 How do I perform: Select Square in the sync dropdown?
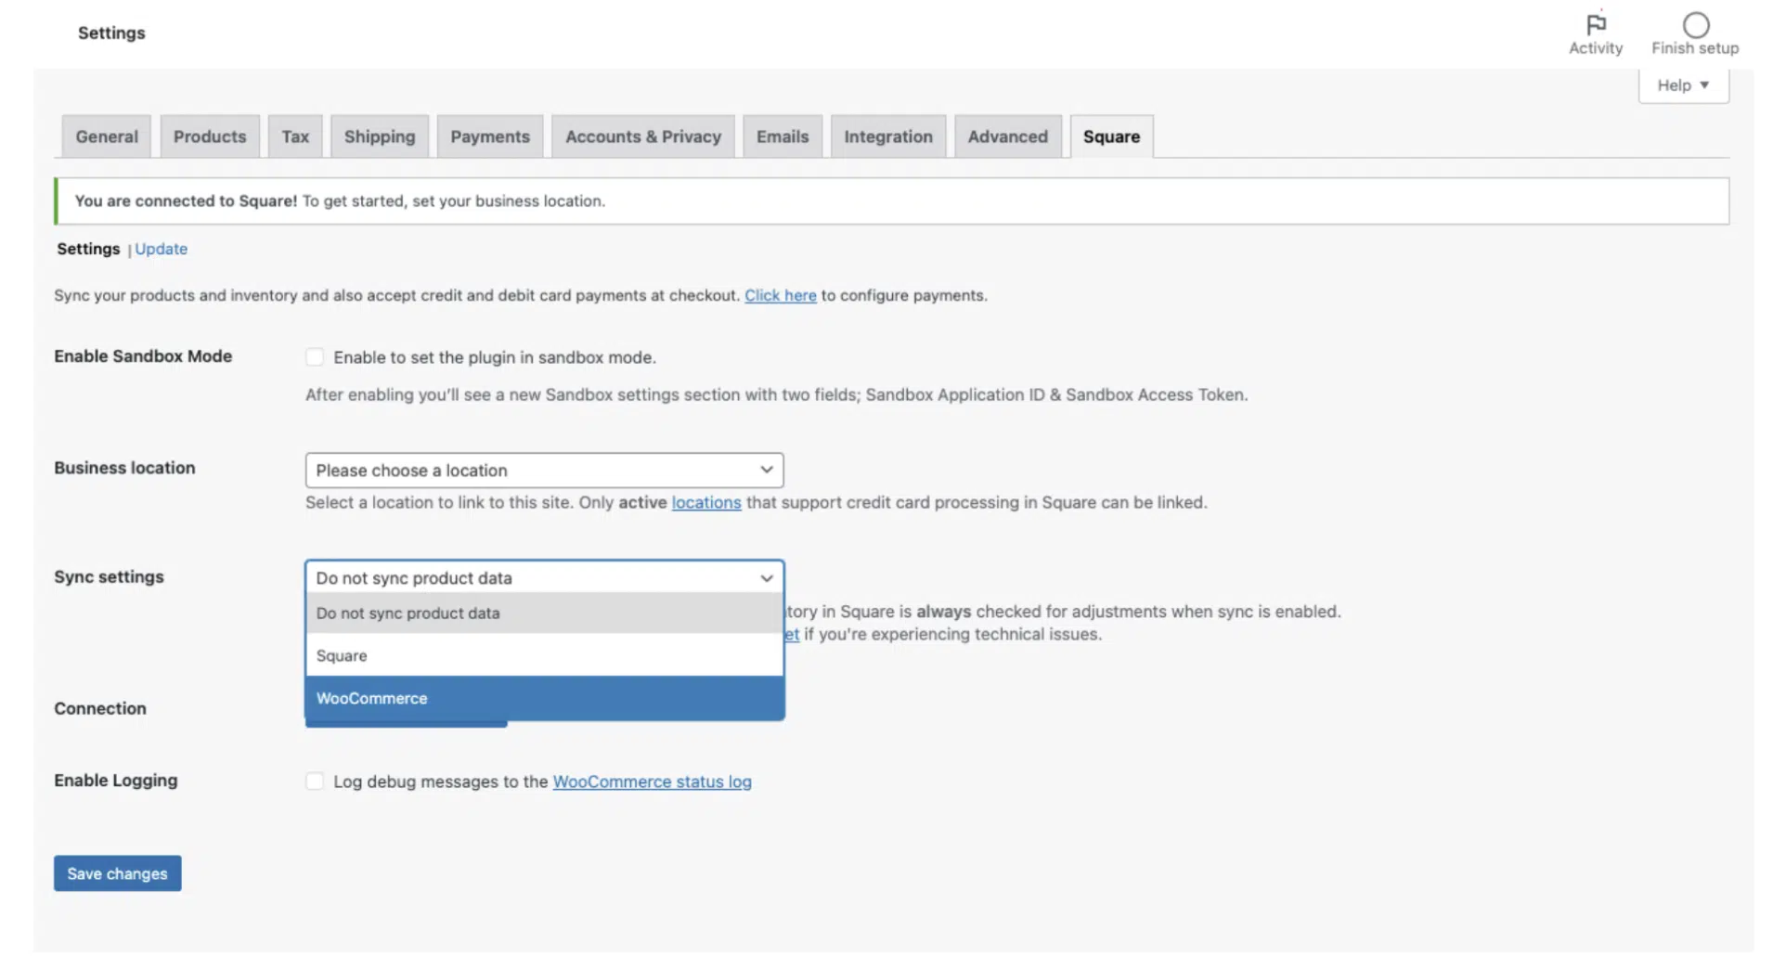coord(342,655)
